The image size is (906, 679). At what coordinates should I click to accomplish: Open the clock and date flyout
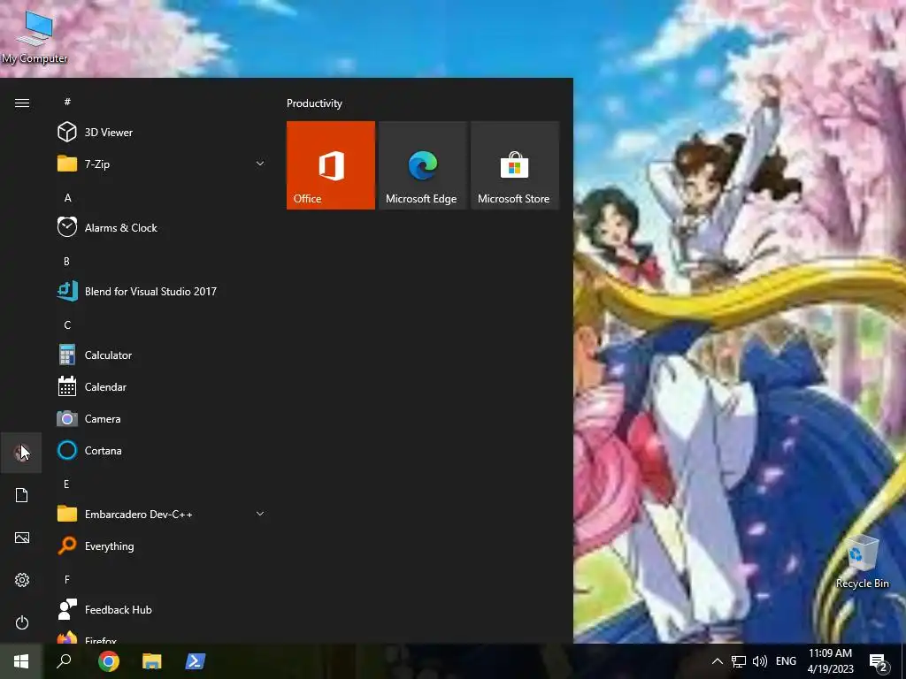830,661
